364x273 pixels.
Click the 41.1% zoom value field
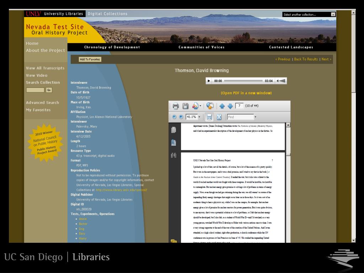[192, 117]
